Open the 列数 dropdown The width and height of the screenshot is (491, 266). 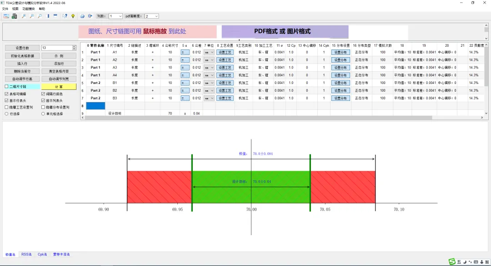coord(115,16)
